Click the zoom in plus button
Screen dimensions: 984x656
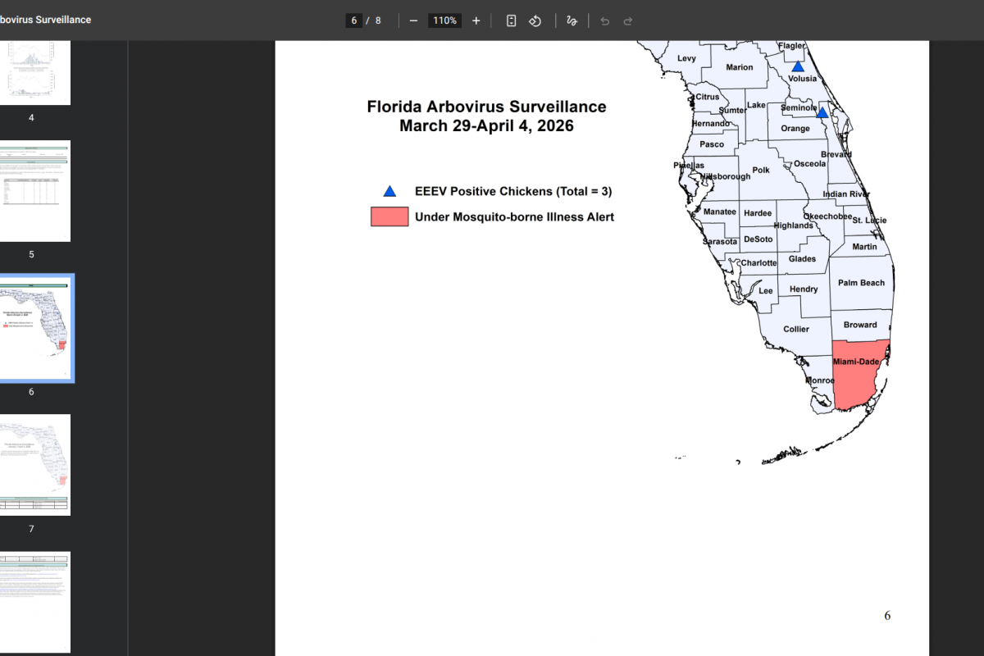[x=476, y=20]
